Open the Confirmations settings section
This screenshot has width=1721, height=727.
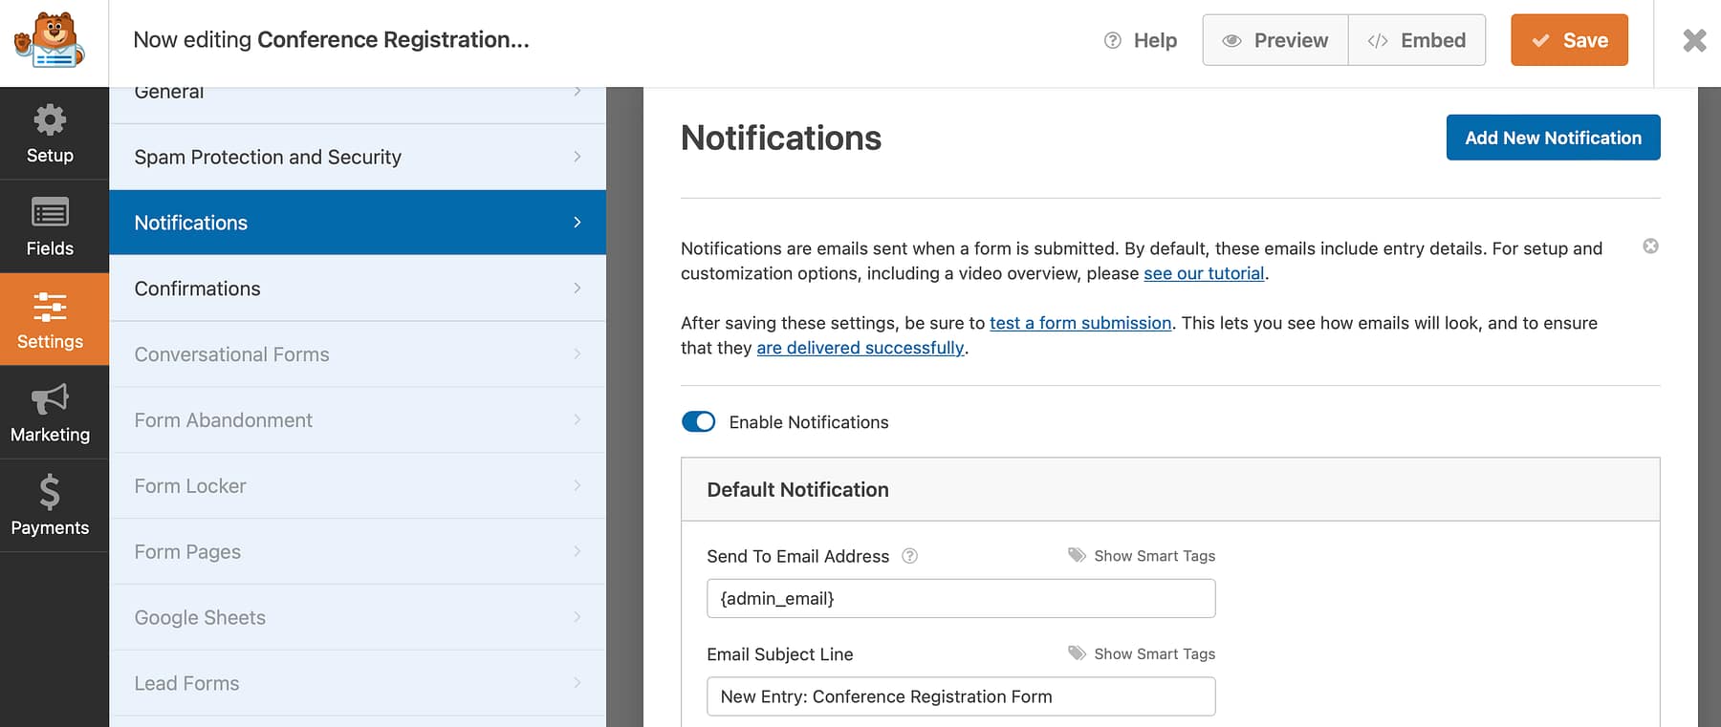(x=357, y=289)
